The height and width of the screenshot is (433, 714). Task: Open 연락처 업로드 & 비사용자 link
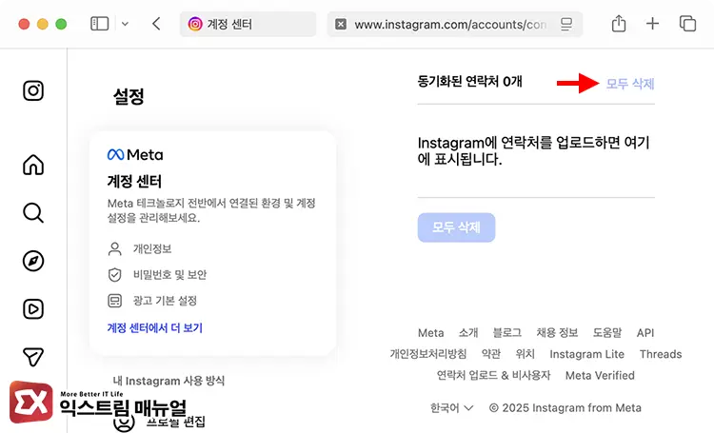click(493, 376)
